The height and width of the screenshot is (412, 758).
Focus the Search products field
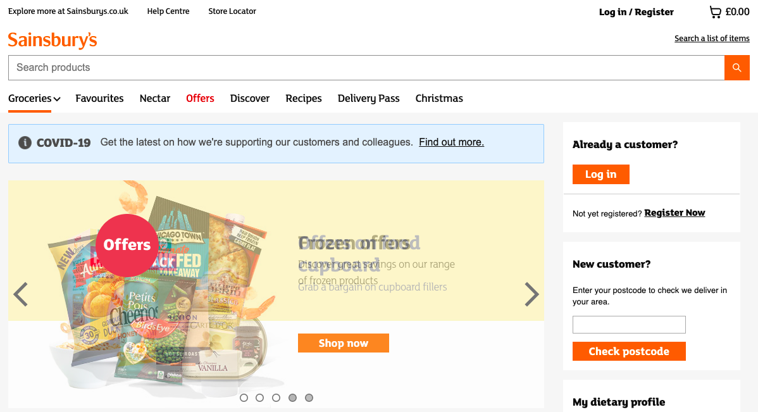(366, 68)
